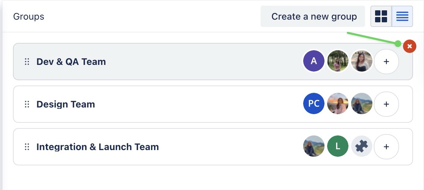Viewport: 424px width, 190px height.
Task: Grab the Integration & Launch Team drag handle
Action: click(x=27, y=147)
